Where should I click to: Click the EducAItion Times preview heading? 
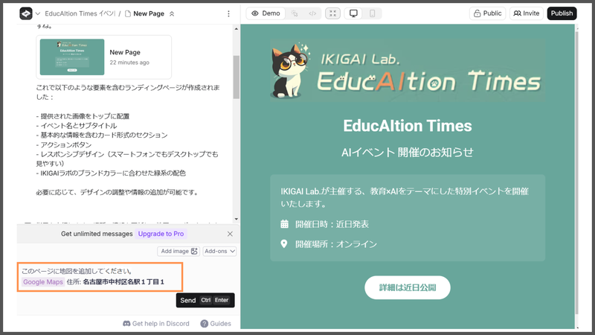[408, 126]
